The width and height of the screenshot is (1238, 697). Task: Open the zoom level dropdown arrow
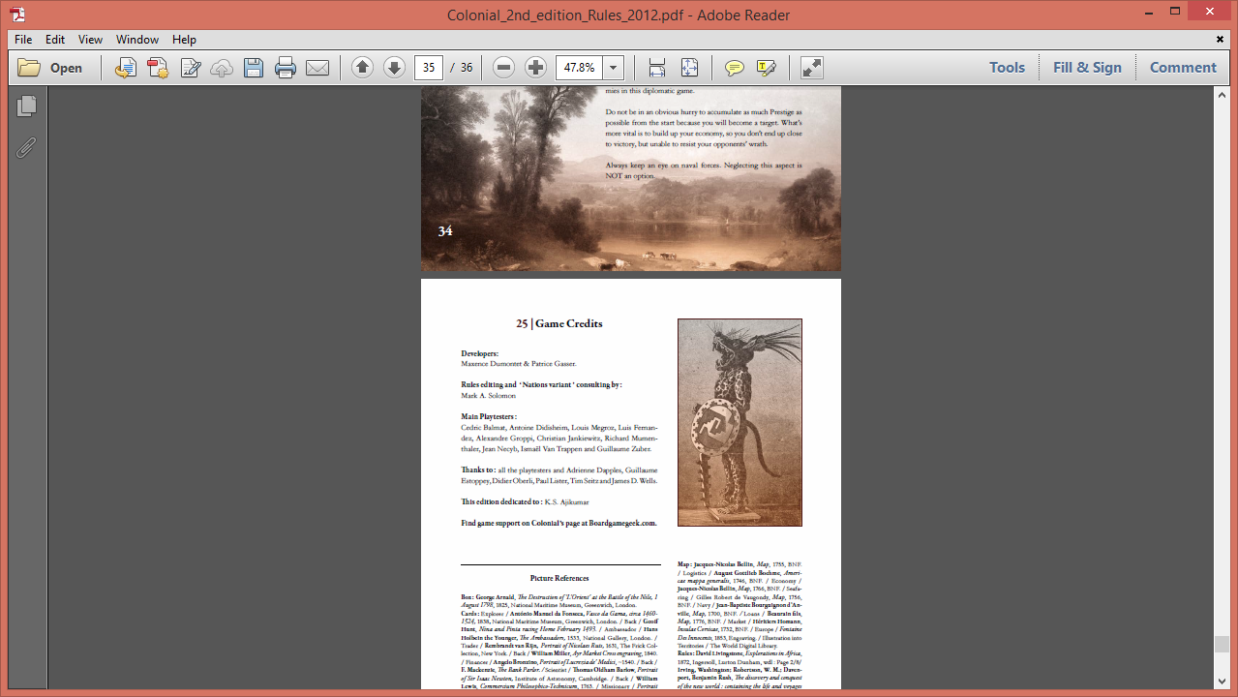tap(614, 68)
